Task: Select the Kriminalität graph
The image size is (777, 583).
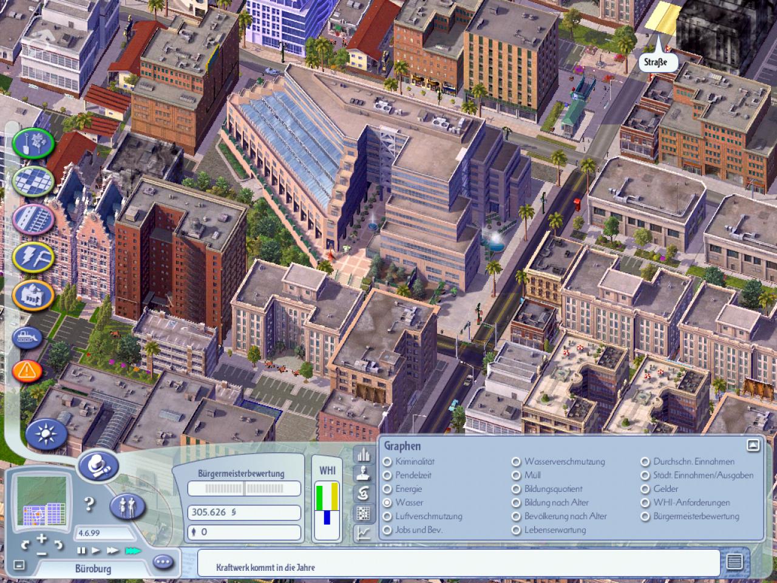Action: [409, 462]
